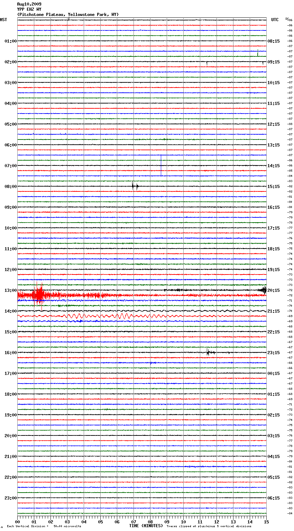Select the "09:00" MST row label
Viewport: 294px width, 531px height.
11,207
